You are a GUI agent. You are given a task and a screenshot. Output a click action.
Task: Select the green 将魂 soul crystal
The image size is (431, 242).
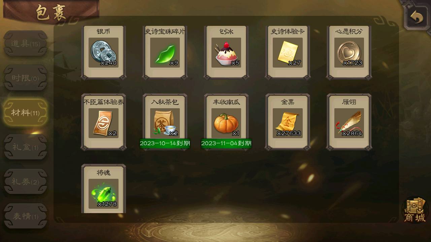pos(104,194)
